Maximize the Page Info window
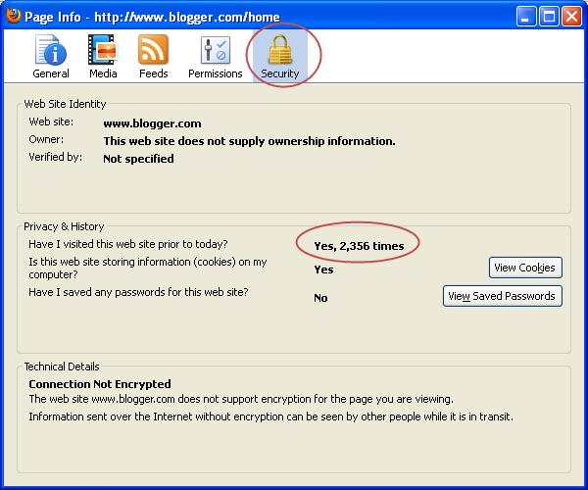Viewport: 588px width, 490px height. tap(549, 17)
